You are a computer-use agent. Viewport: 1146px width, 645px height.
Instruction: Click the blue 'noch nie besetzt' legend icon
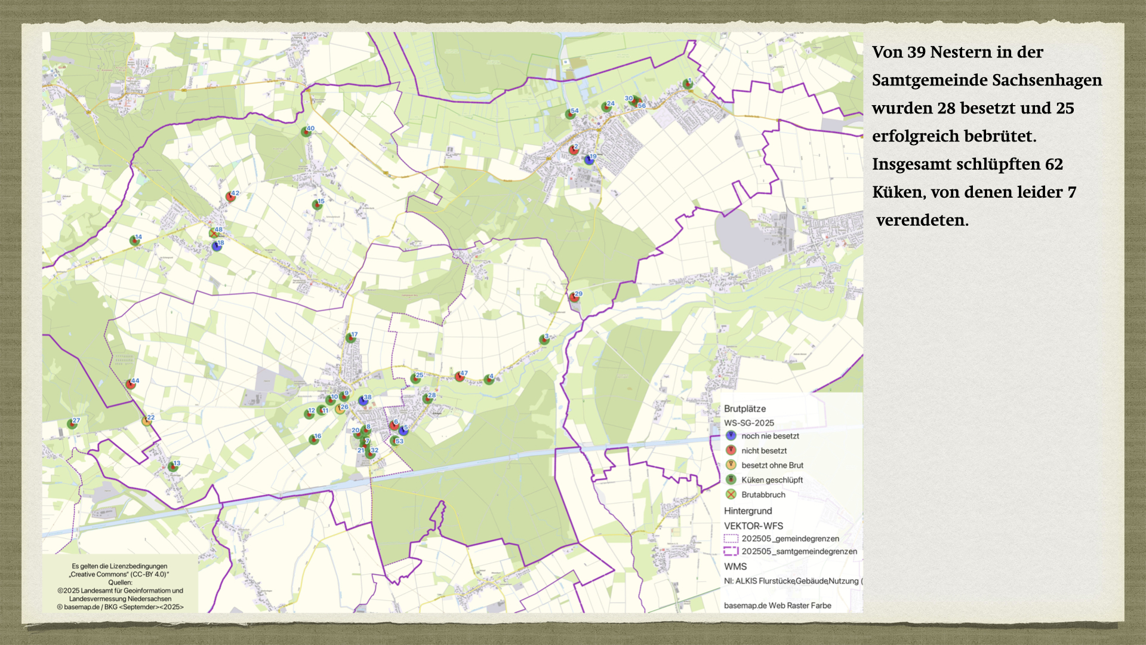click(x=731, y=436)
